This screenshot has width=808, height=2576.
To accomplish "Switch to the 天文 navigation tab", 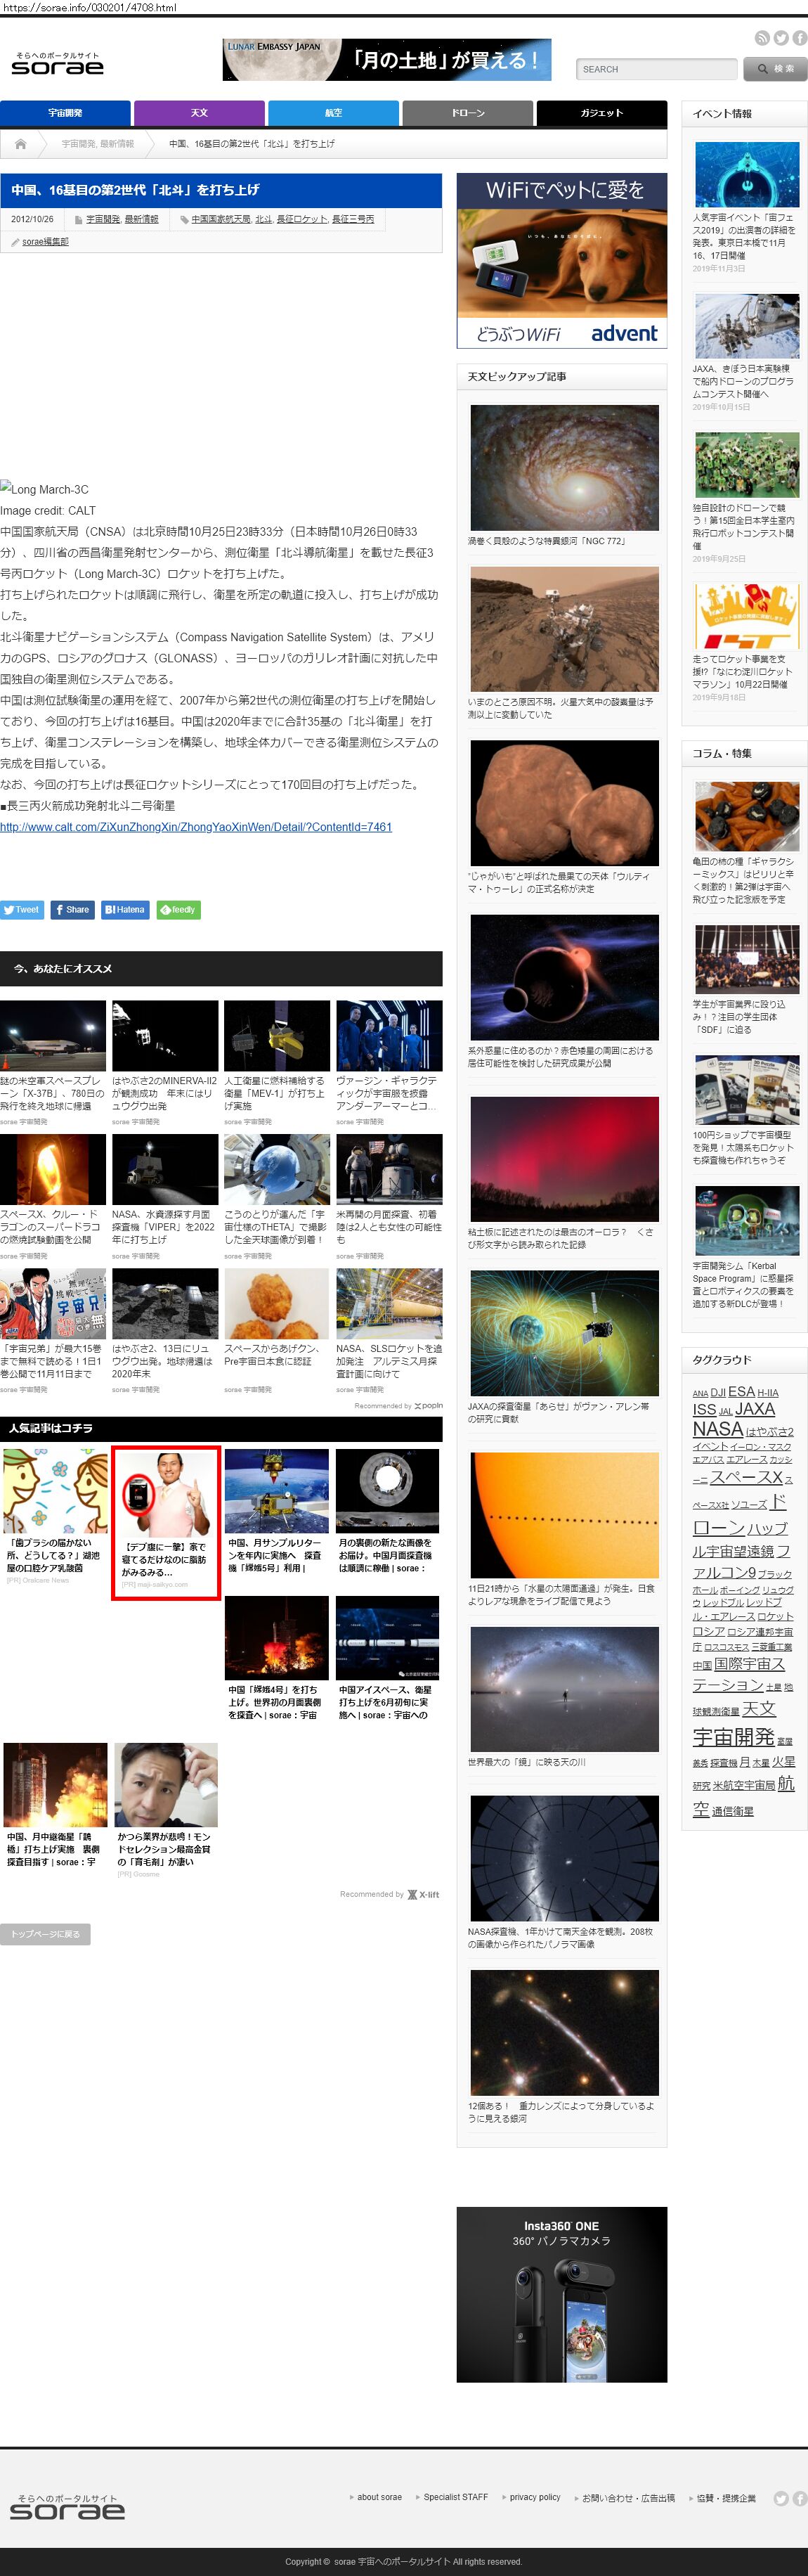I will click(x=199, y=113).
